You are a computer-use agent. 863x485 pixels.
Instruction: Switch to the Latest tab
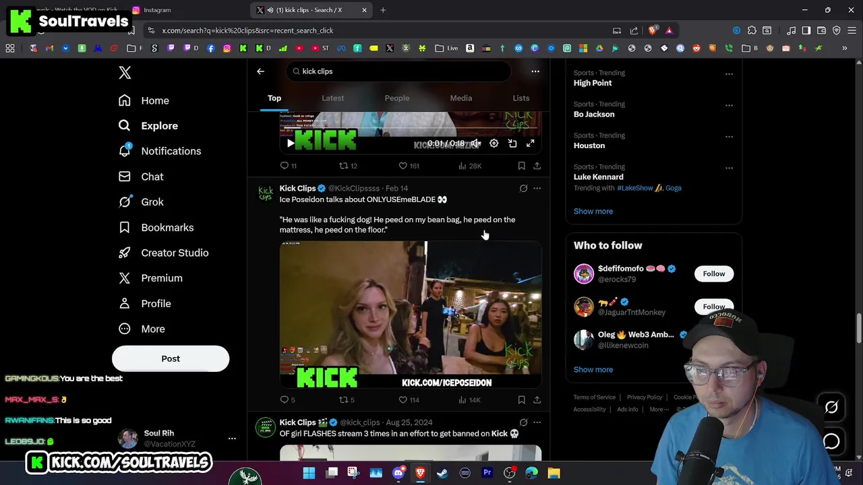coord(332,98)
